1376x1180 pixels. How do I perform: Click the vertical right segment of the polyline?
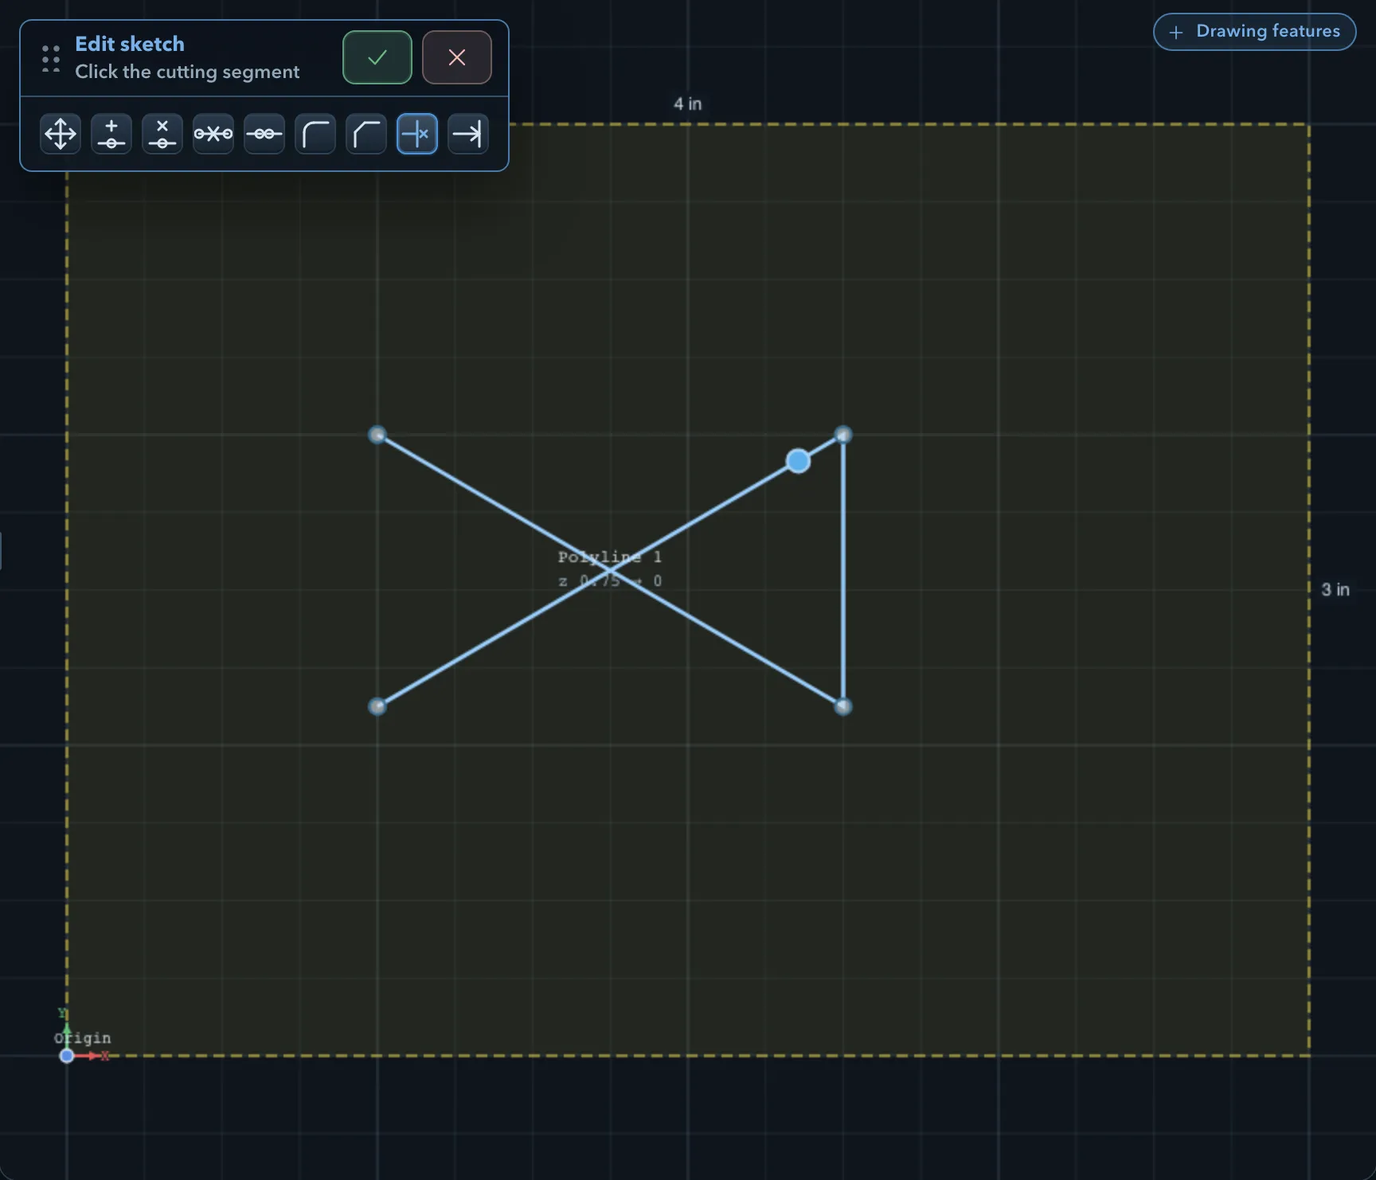coord(843,570)
